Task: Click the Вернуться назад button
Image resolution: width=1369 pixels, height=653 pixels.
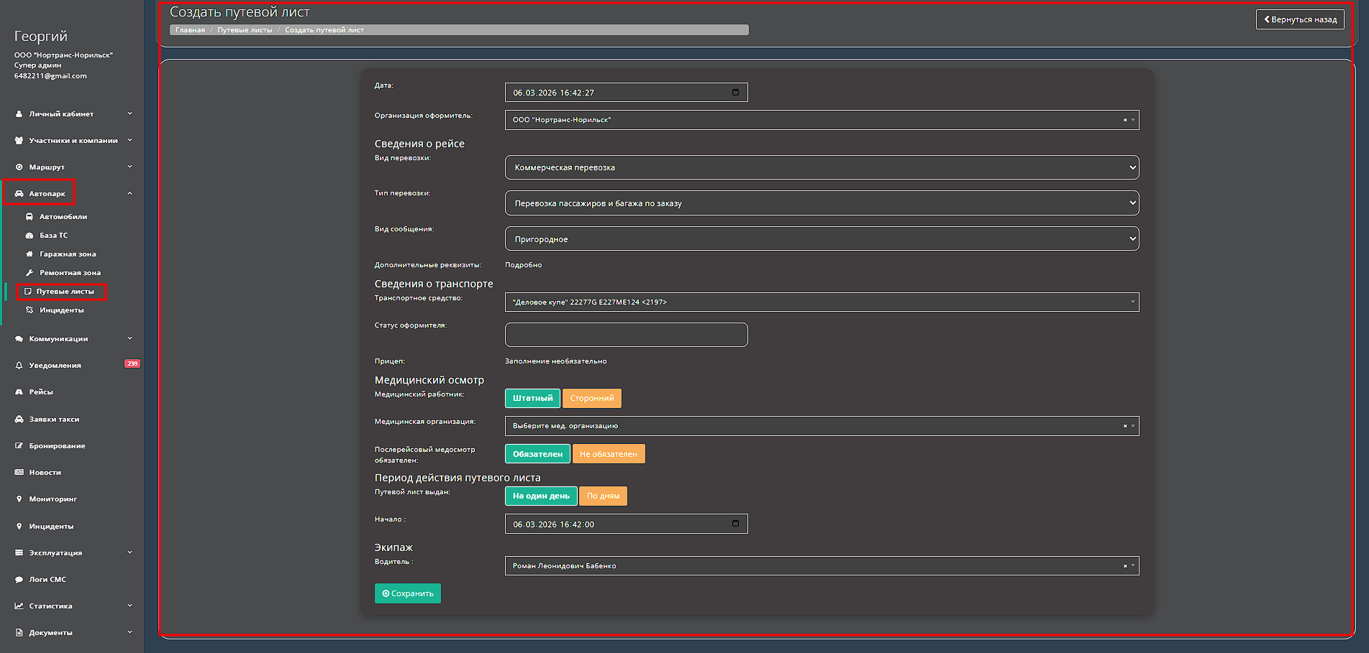Action: pos(1300,19)
